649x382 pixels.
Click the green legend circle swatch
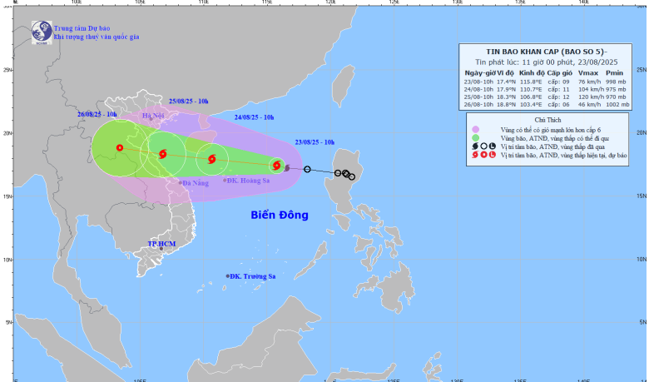(475, 138)
